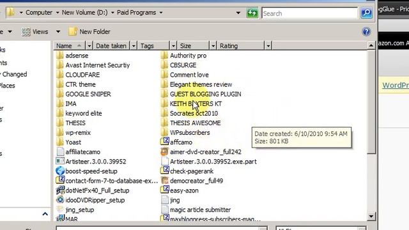Select the CTR theme folder
Image resolution: width=409 pixels, height=230 pixels.
(76, 84)
